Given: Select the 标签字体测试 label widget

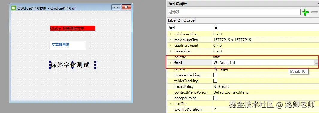Looking at the screenshot, I should pyautogui.click(x=72, y=65).
